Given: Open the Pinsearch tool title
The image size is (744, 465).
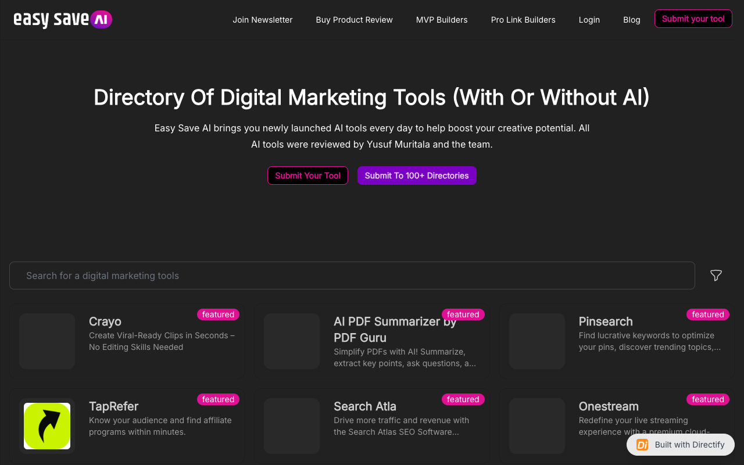Looking at the screenshot, I should (606, 321).
